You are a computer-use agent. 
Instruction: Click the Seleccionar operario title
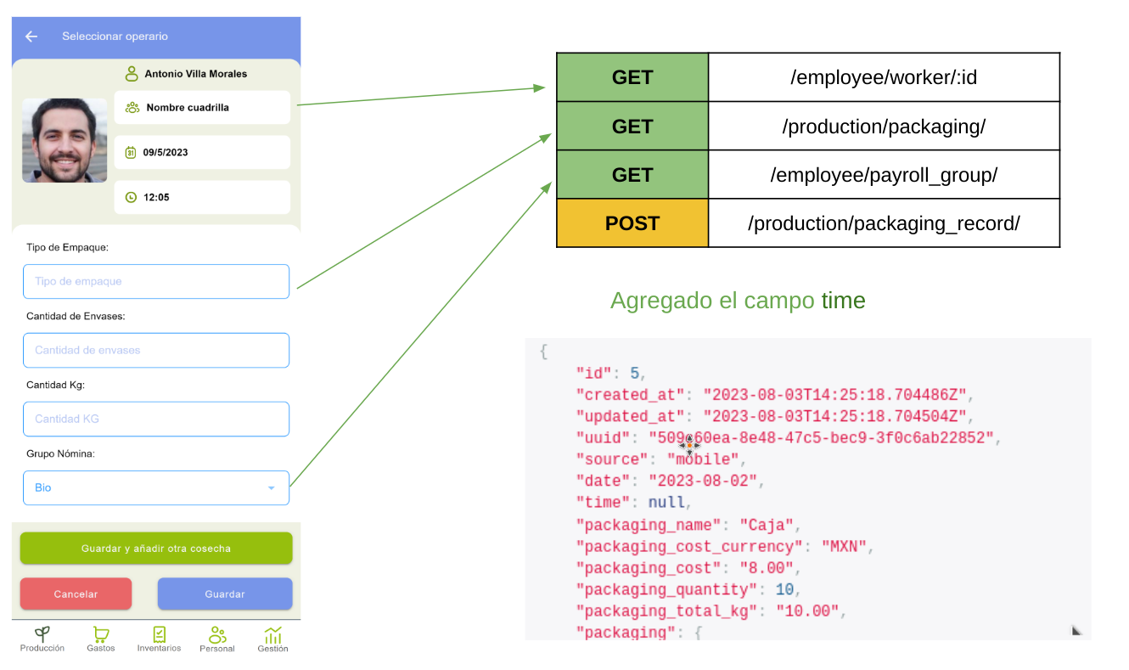(115, 37)
